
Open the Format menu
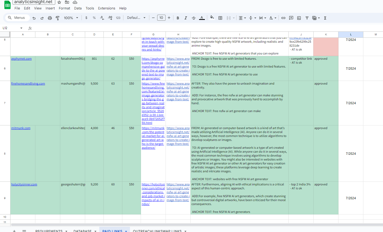[x=64, y=8]
